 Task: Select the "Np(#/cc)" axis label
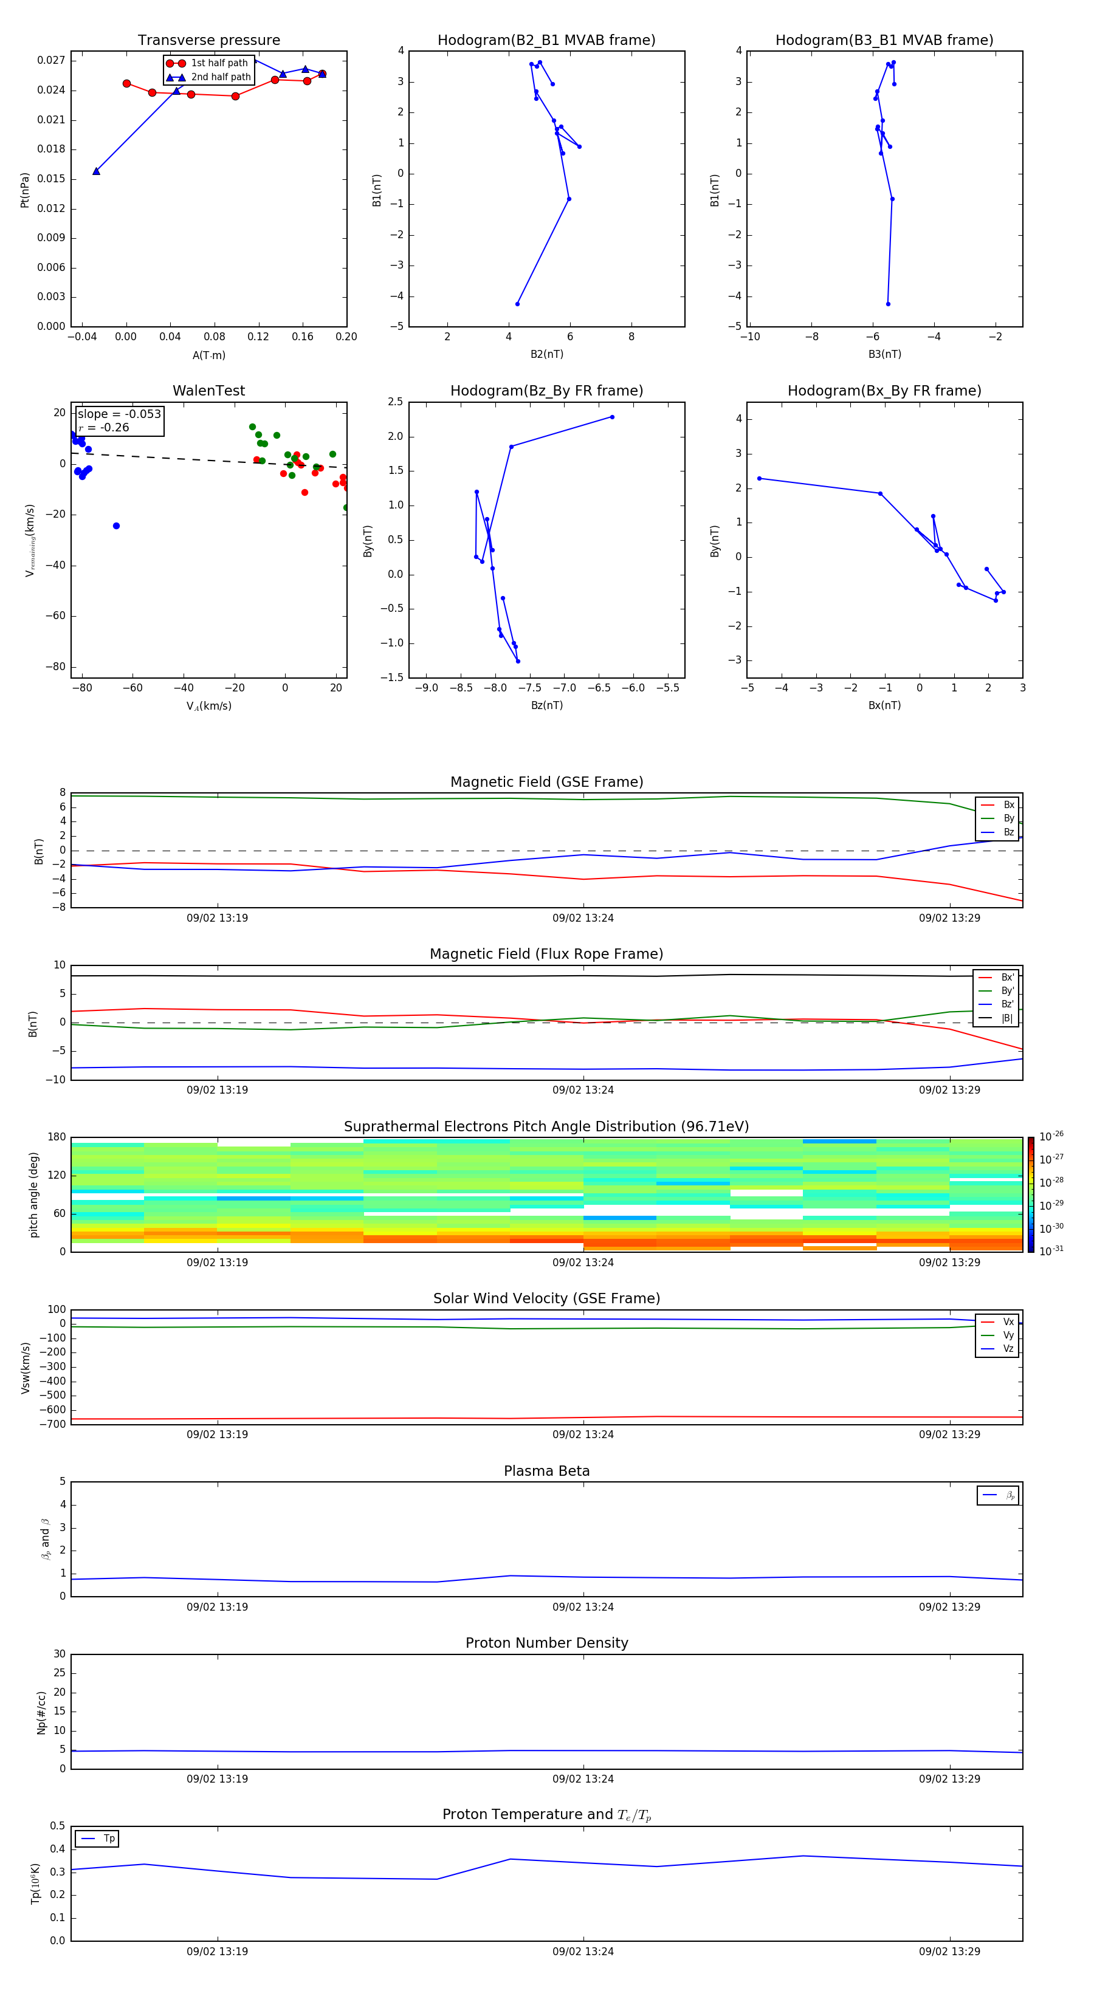tap(42, 1712)
